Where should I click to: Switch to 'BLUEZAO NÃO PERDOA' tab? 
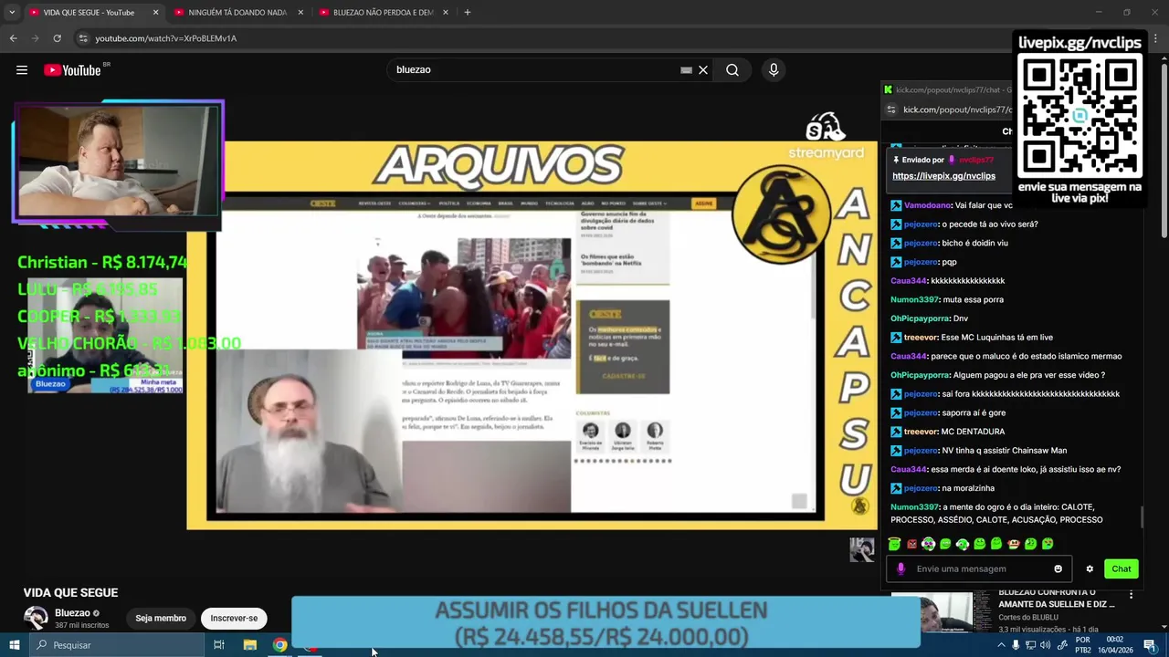(x=384, y=13)
